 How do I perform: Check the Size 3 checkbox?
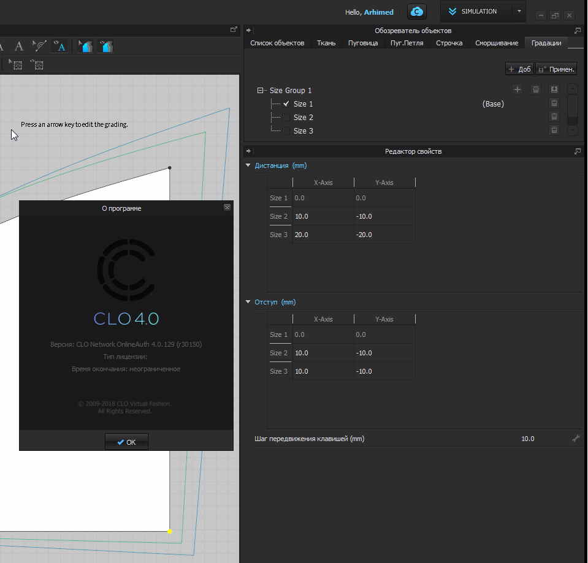pyautogui.click(x=286, y=131)
